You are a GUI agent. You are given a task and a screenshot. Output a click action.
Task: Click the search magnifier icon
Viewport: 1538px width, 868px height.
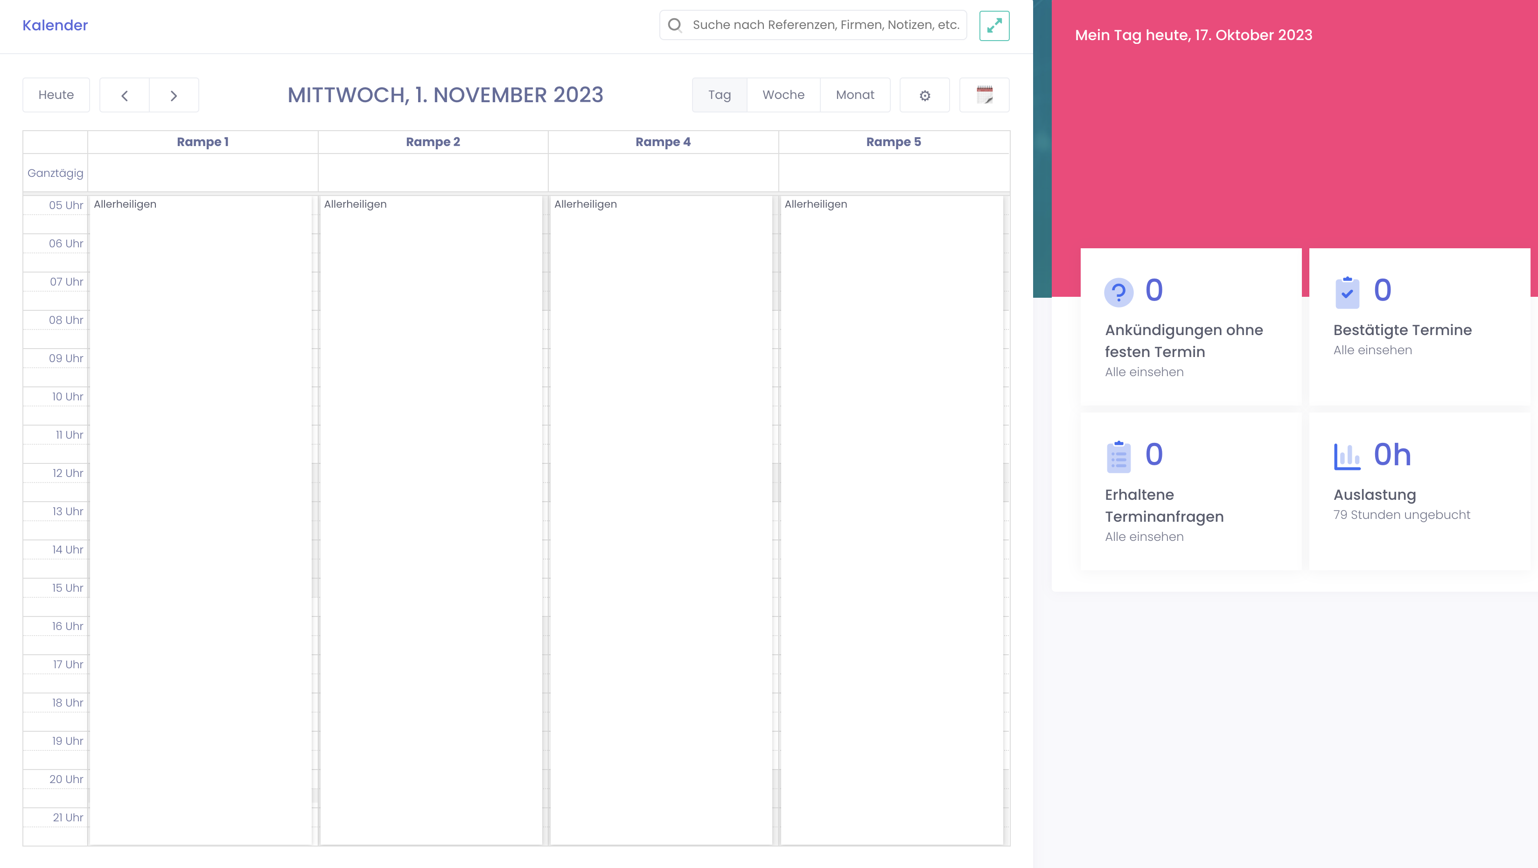(x=675, y=25)
